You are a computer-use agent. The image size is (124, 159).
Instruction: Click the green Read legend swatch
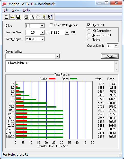pos(73,79)
